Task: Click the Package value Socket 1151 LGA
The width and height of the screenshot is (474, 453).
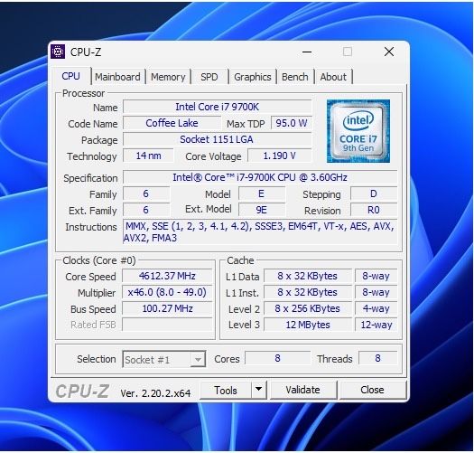Action: tap(217, 139)
